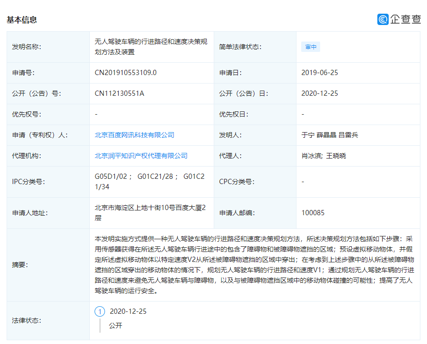
Task: Click the 优先权号 label cell
Action: [x=48, y=114]
